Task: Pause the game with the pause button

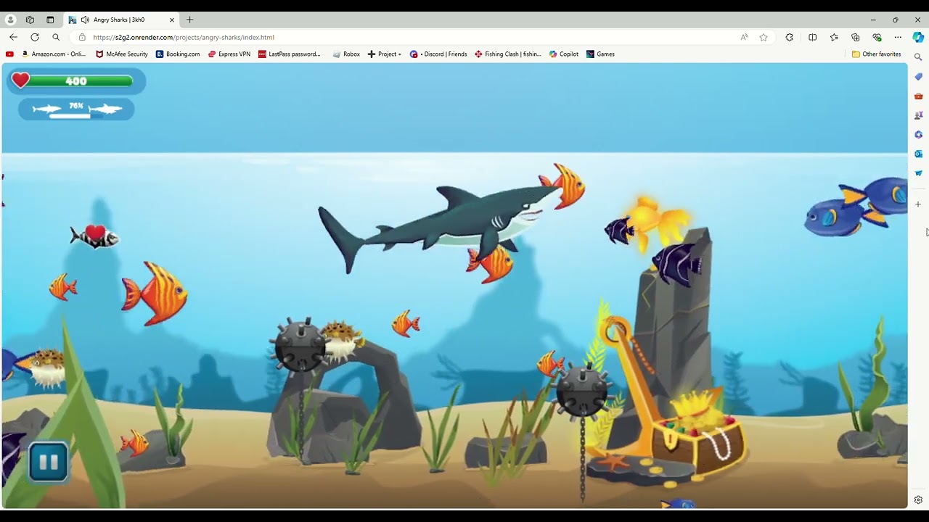Action: click(49, 462)
